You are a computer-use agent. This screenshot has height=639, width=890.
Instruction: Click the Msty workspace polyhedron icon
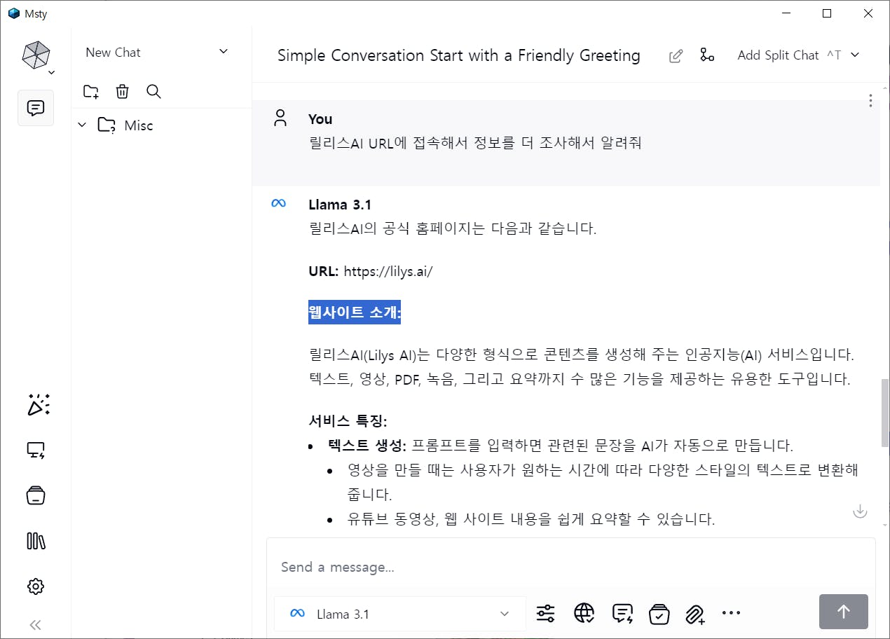click(x=36, y=55)
